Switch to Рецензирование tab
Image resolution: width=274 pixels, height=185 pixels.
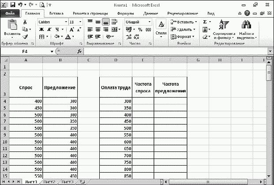tap(183, 13)
